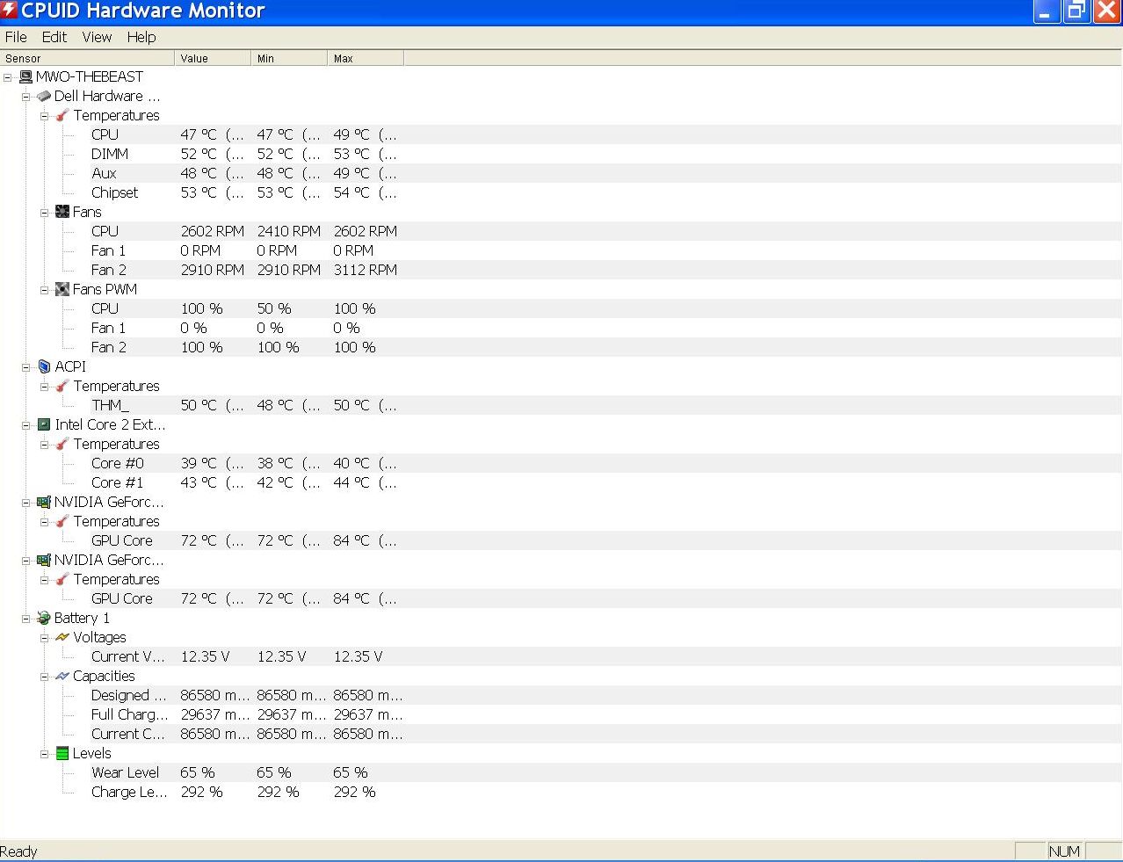Collapse the Capacities node

[45, 677]
